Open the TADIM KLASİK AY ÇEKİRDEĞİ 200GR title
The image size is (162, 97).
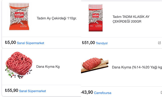pos(131,19)
